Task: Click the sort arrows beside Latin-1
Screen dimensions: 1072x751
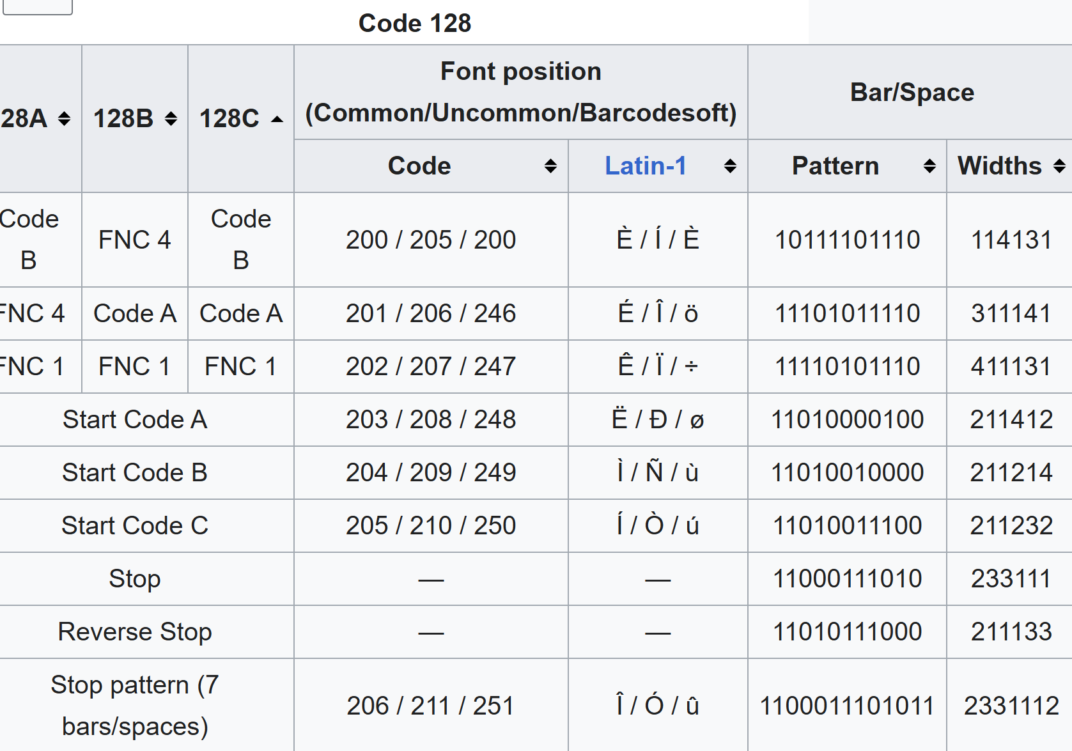Action: coord(730,166)
